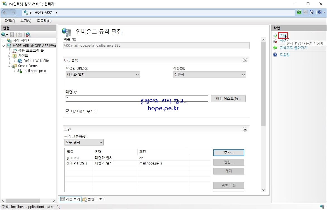Select the {HTTPS} condition row
Image resolution: width=327 pixels, height=210 pixels.
[138, 158]
